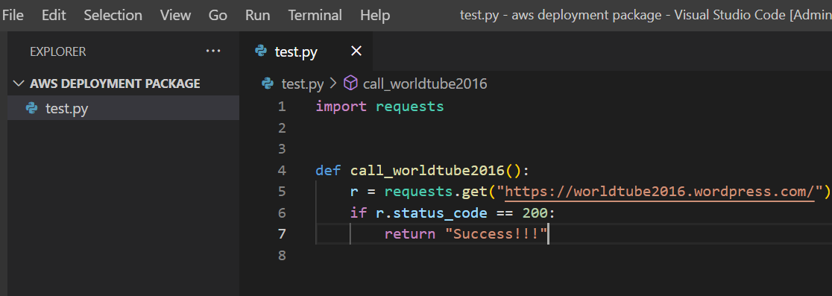Viewport: 832px width, 296px height.
Task: Open the Go menu
Action: coord(218,16)
